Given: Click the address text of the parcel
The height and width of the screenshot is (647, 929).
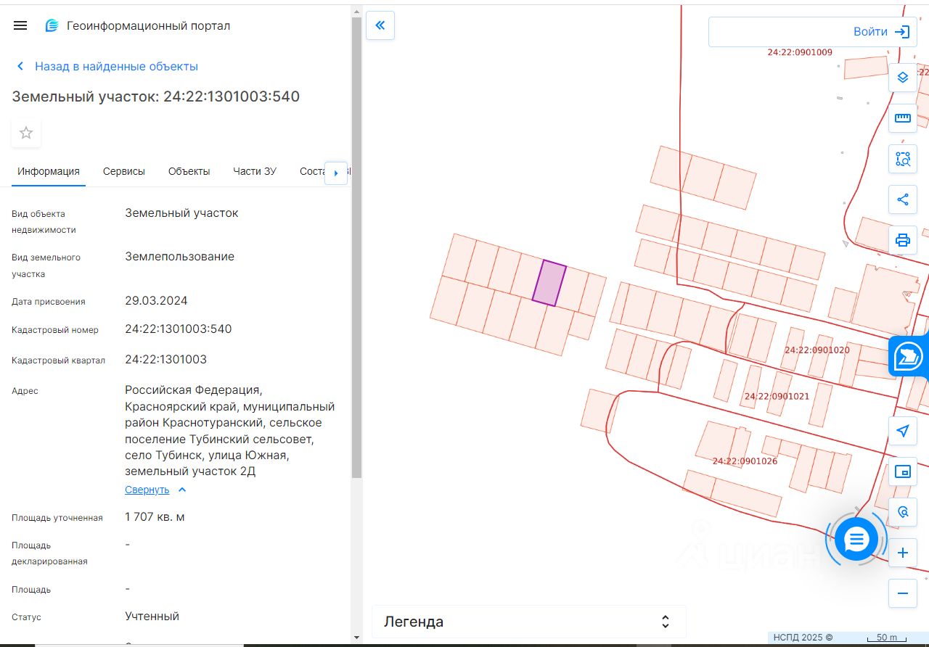Looking at the screenshot, I should pos(230,430).
